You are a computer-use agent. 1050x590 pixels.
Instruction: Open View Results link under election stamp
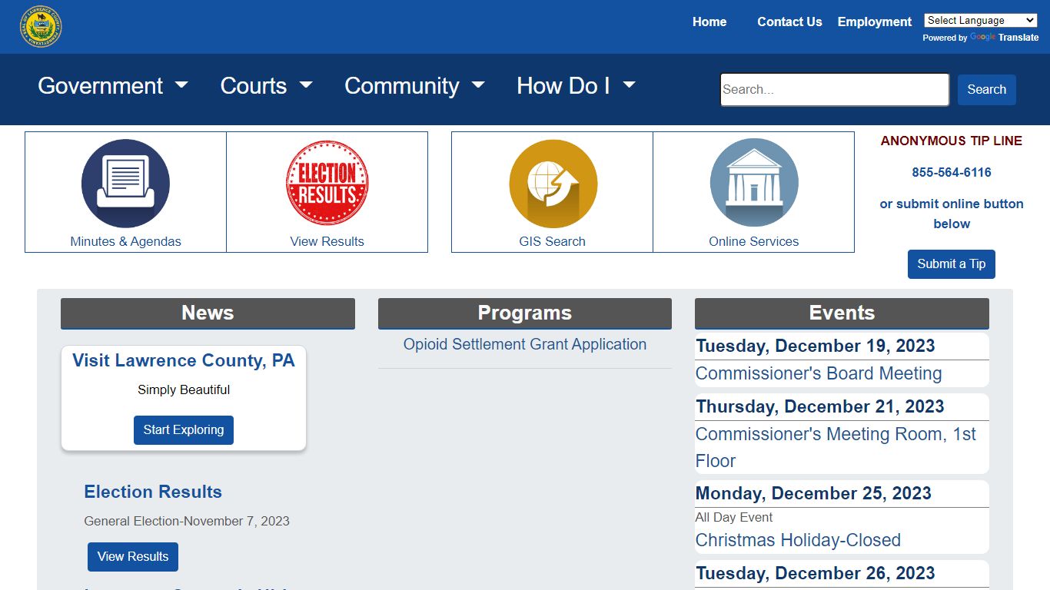[x=327, y=241]
